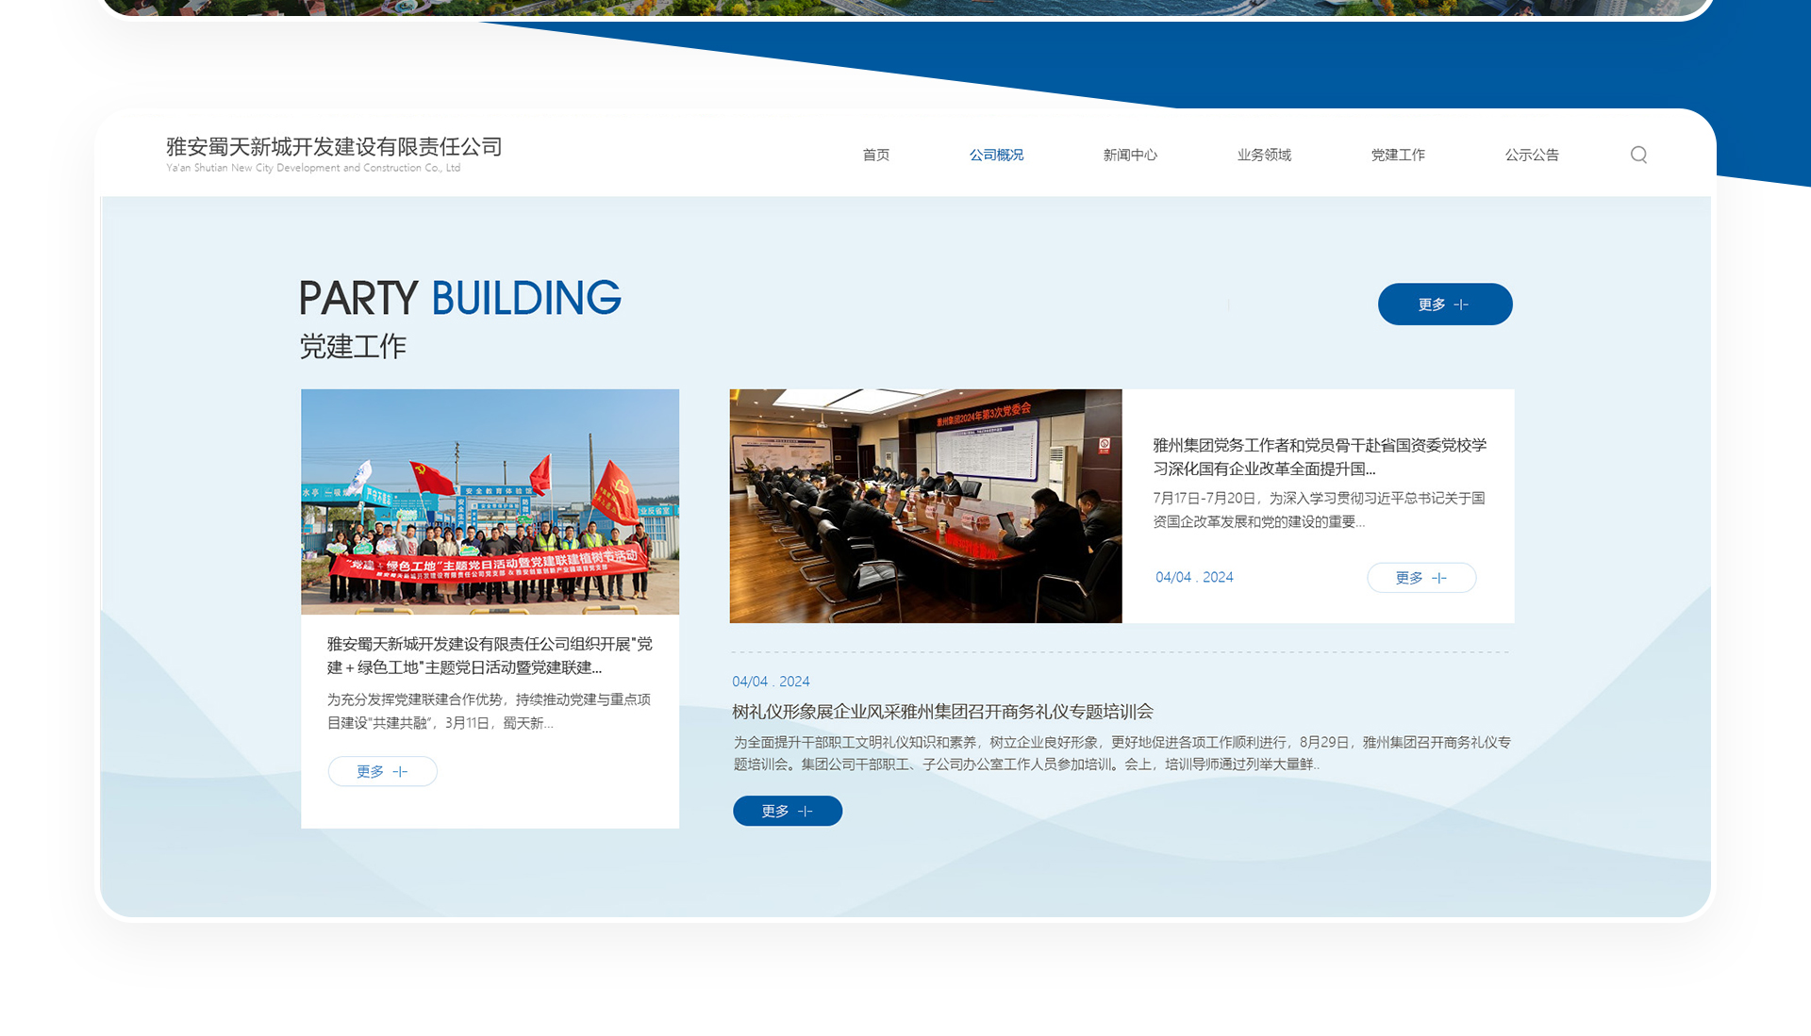Click the outlined 更多 button in left card

[x=382, y=771]
